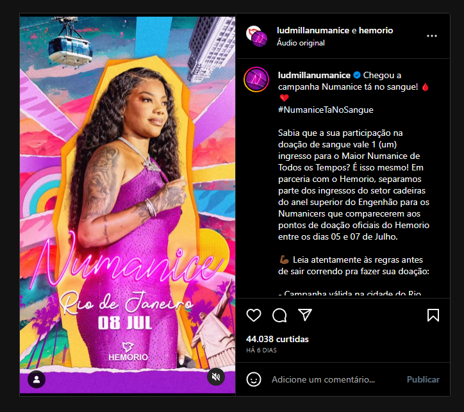Click the Adicione um comentário field
This screenshot has width=464, height=412.
tap(323, 379)
